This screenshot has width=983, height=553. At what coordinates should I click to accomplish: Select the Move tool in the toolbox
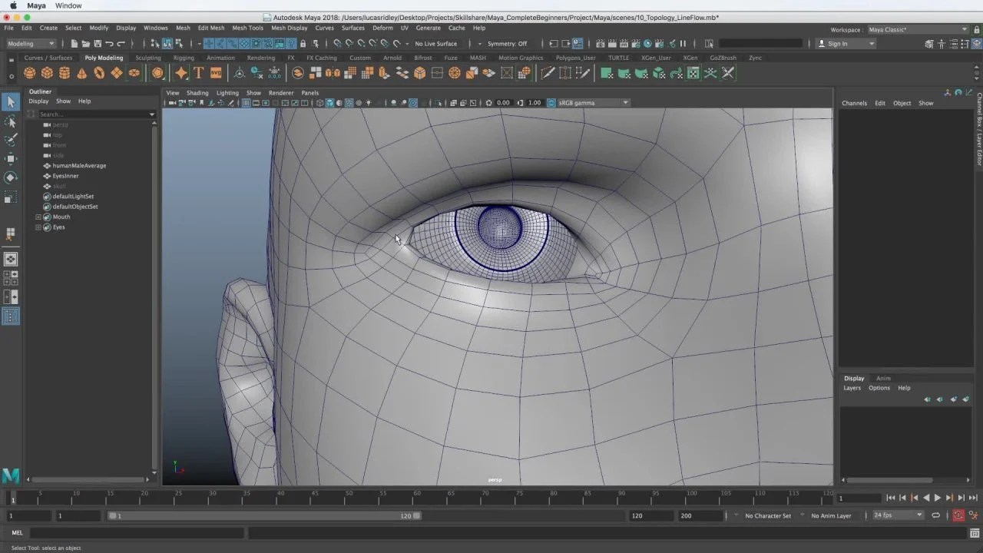(11, 159)
